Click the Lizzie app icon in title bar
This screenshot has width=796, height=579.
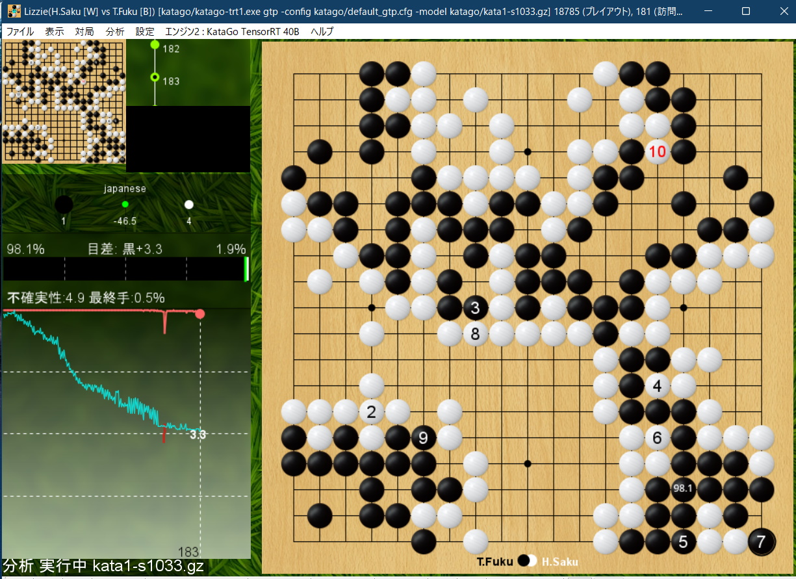pyautogui.click(x=14, y=11)
